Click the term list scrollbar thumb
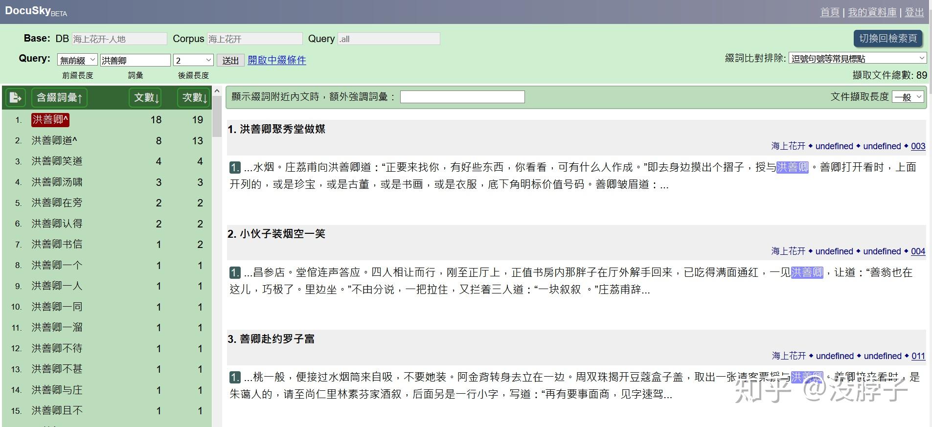 [x=217, y=116]
